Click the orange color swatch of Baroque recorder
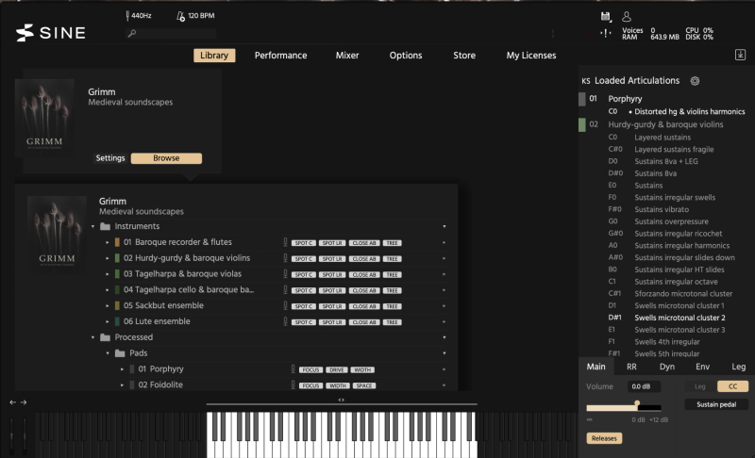This screenshot has width=755, height=458. 117,242
